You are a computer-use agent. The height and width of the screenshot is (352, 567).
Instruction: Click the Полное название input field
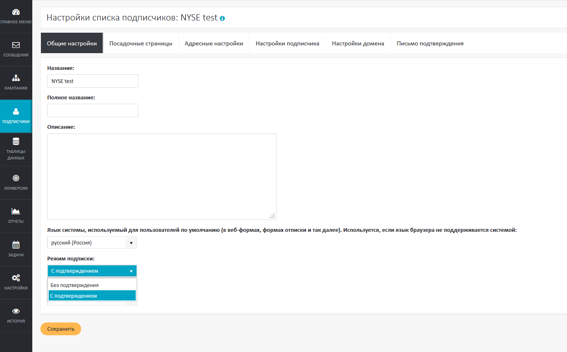tap(93, 110)
